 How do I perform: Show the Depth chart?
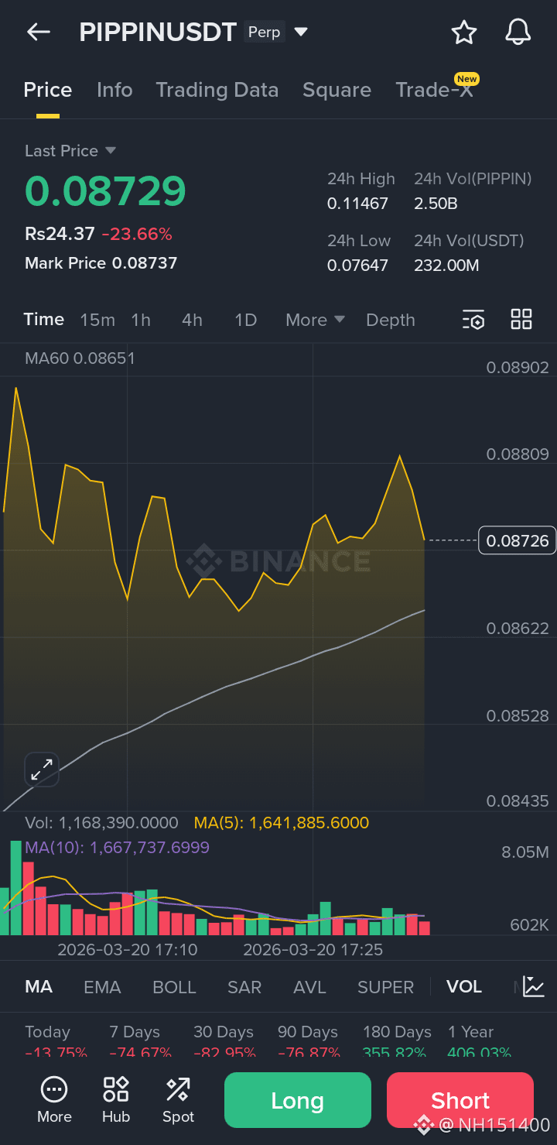coord(391,320)
